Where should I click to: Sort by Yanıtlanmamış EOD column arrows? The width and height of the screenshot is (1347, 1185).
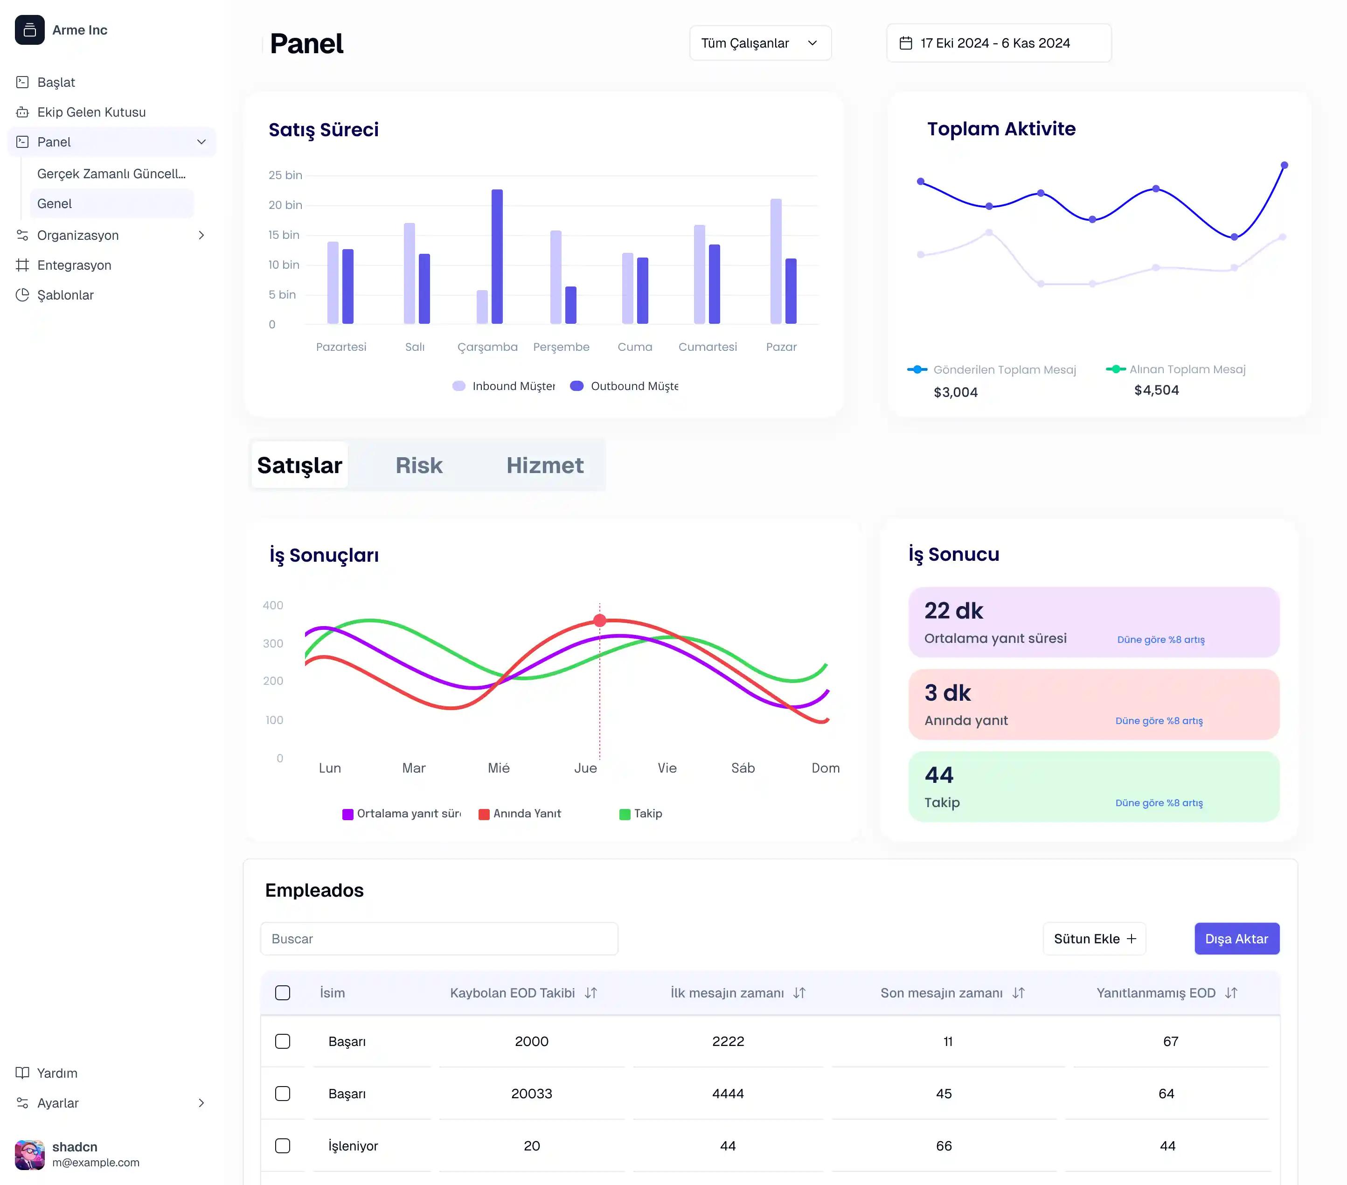click(1231, 992)
